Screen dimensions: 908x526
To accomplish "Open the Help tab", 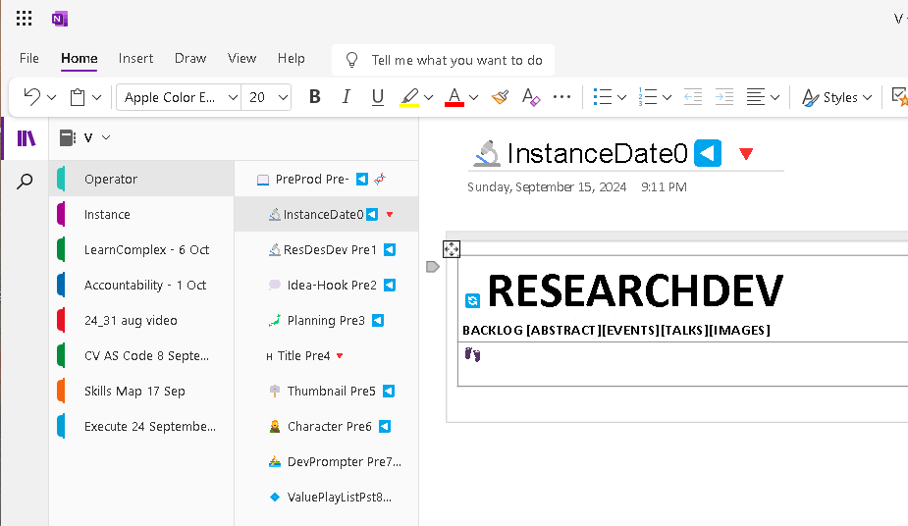I will [x=292, y=59].
